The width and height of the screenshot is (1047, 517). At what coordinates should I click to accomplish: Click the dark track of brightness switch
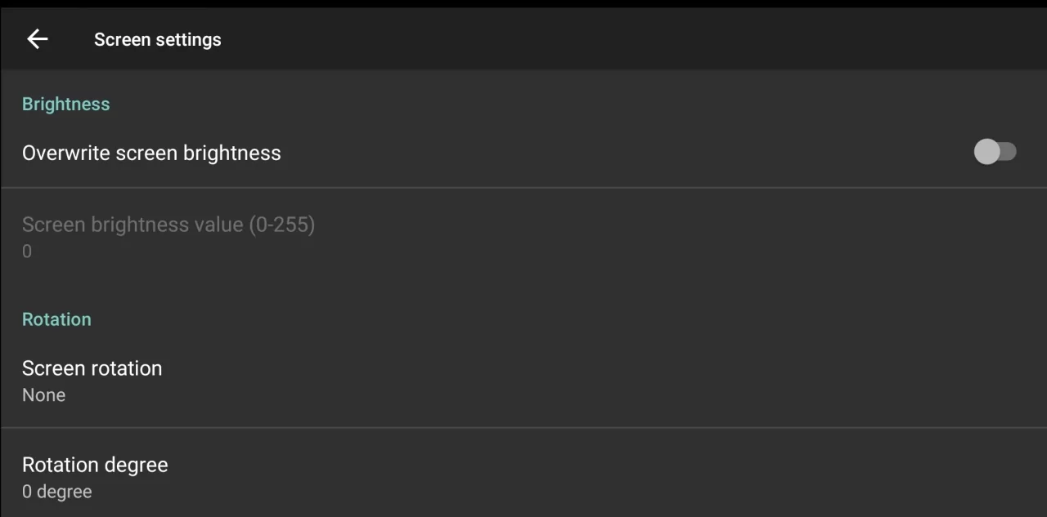tap(1009, 152)
